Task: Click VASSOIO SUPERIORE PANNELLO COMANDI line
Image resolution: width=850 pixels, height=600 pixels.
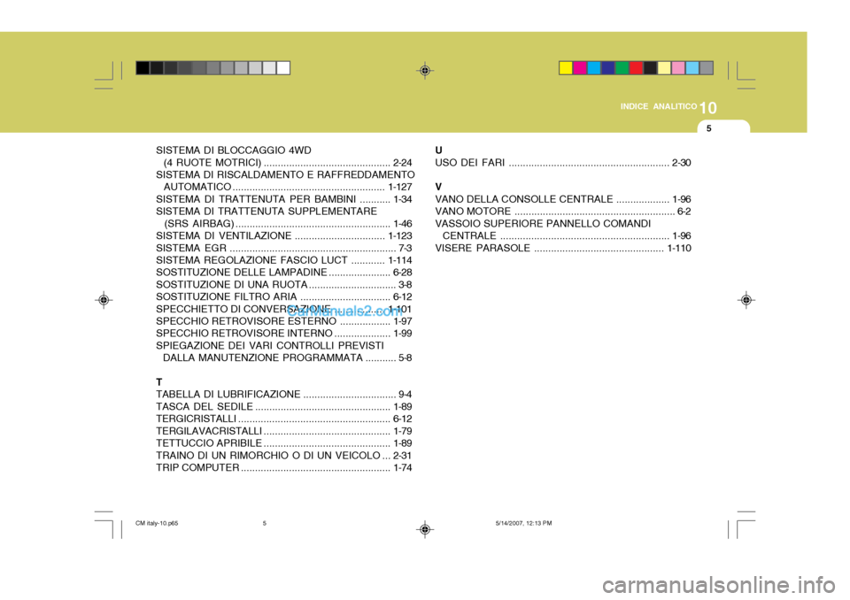Action: [543, 223]
